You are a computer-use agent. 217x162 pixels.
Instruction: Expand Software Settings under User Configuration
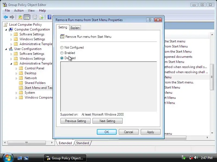click(x=11, y=54)
